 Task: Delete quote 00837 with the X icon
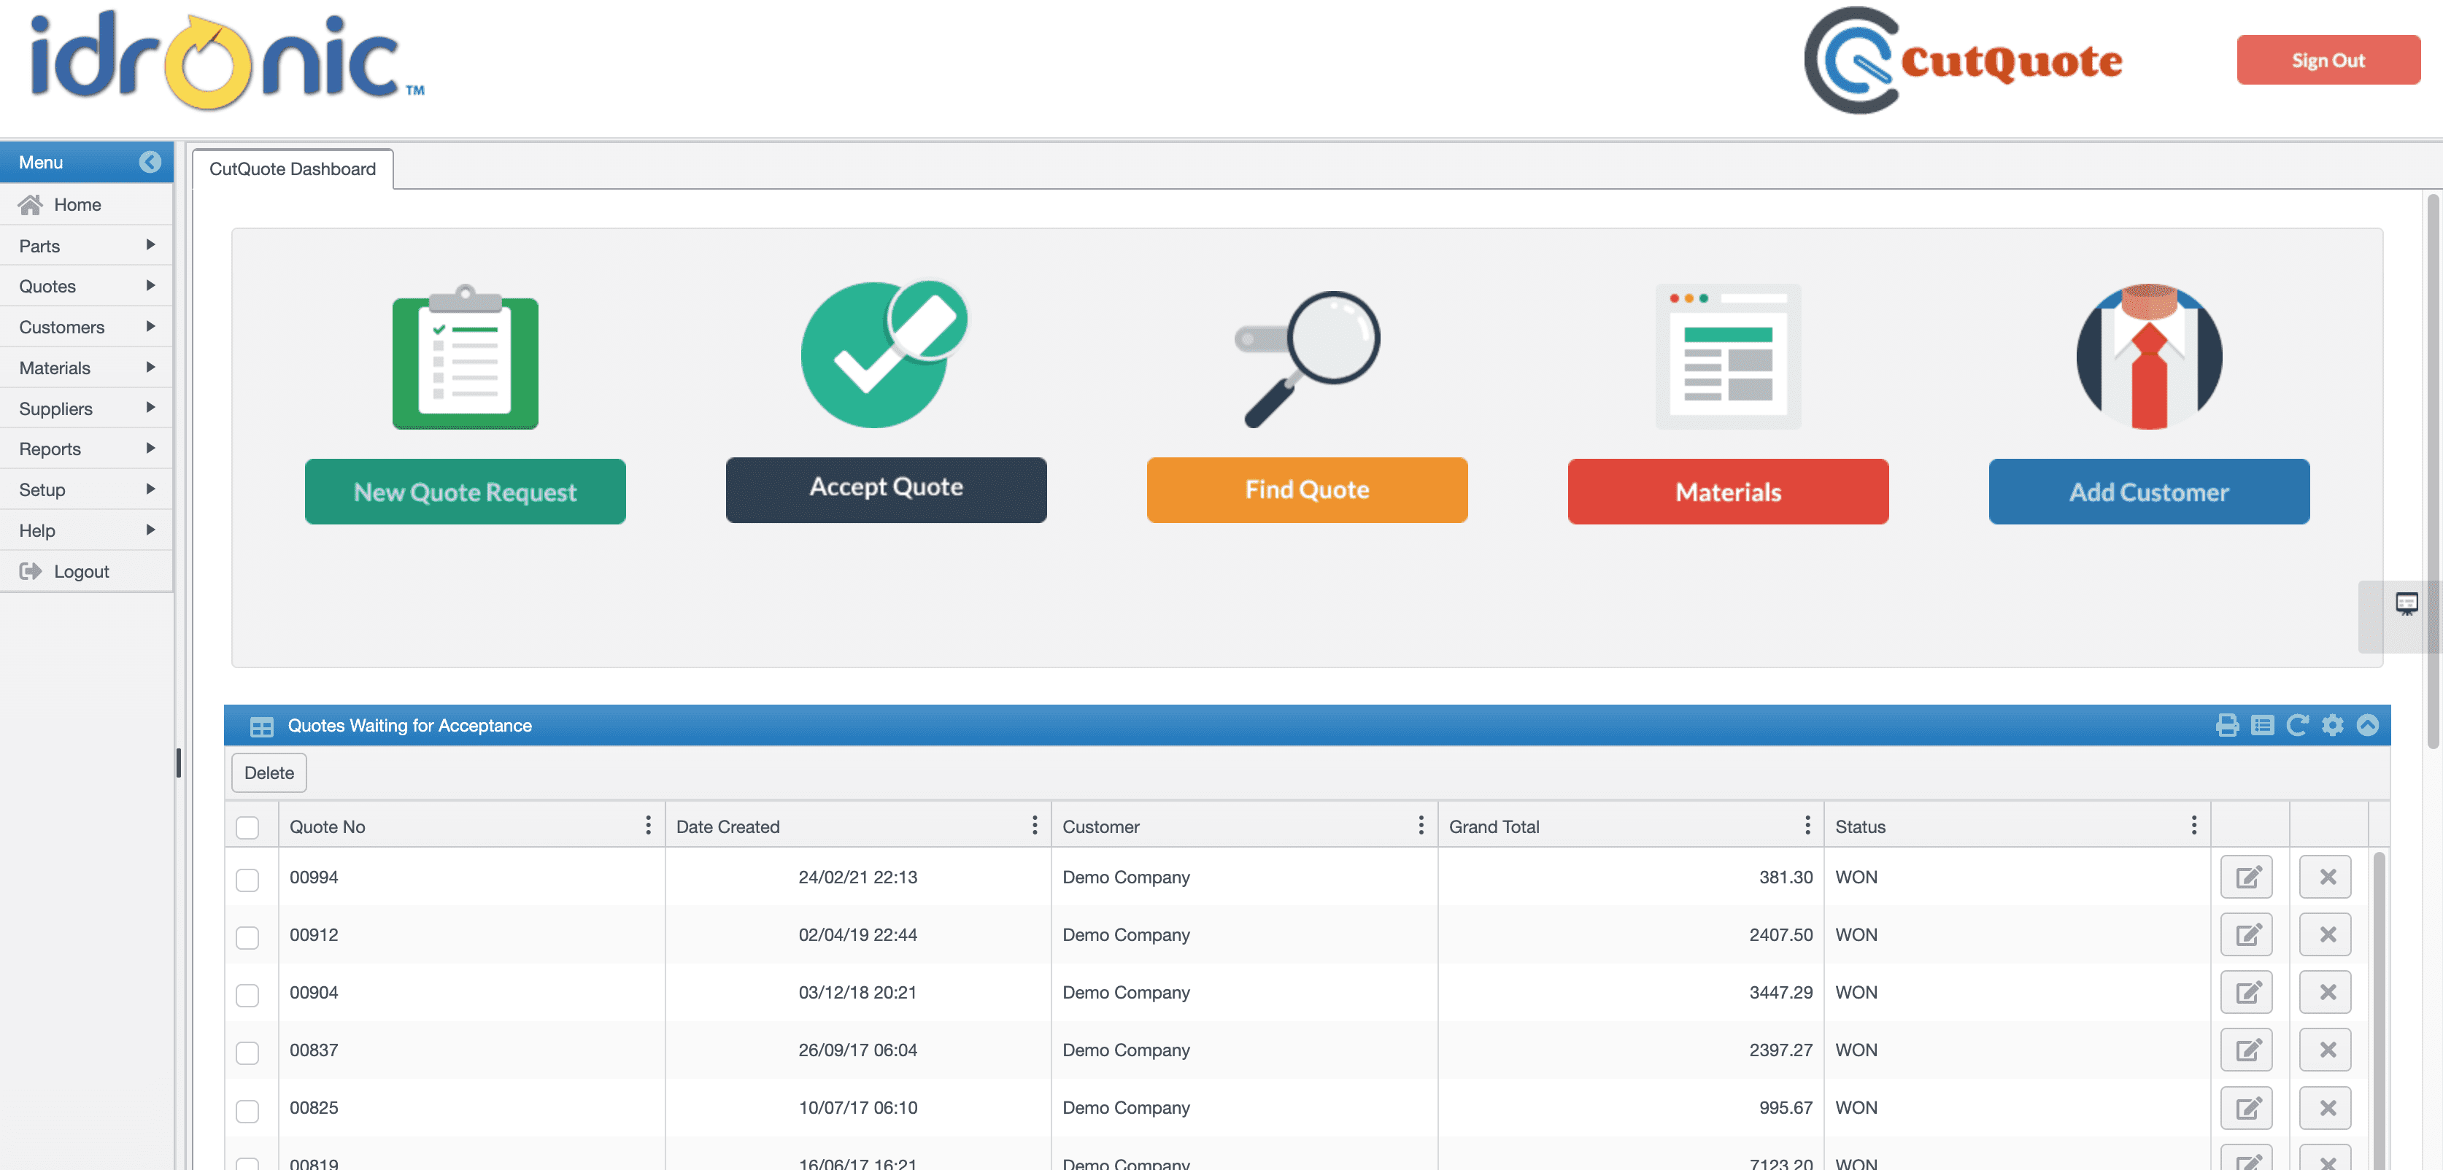click(x=2326, y=1050)
